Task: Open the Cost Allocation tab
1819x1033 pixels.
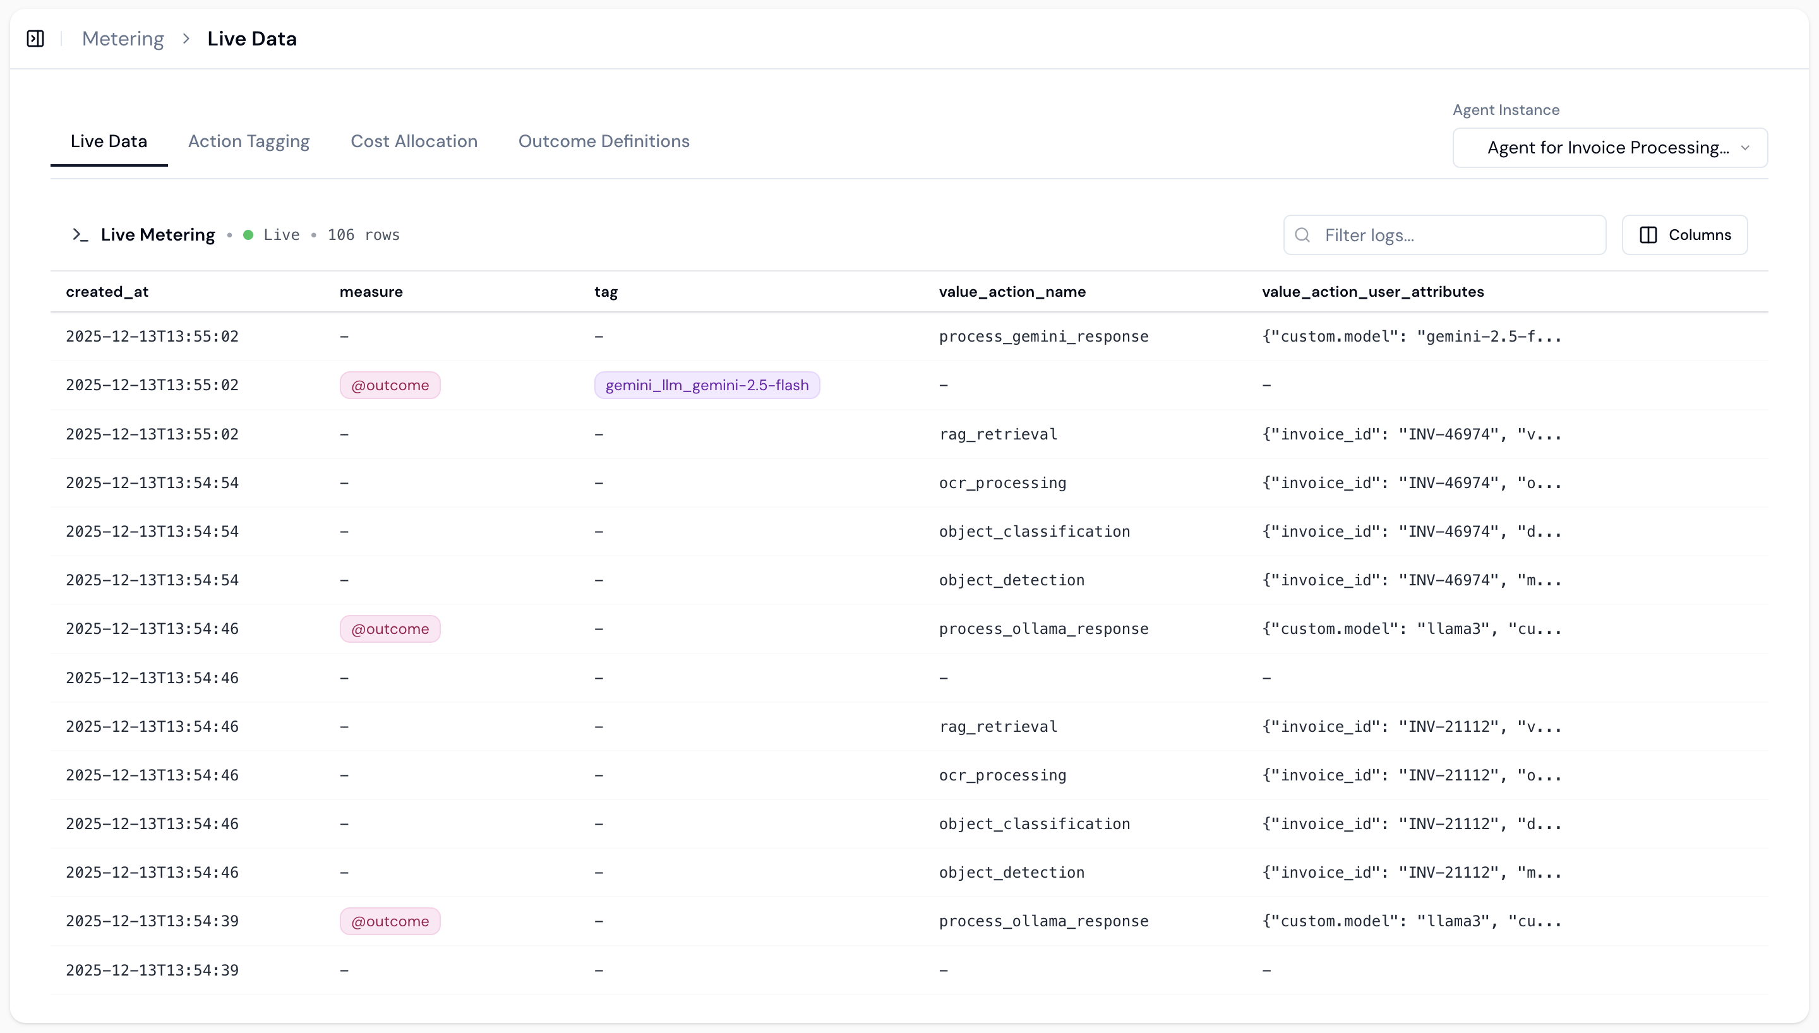Action: coord(414,141)
